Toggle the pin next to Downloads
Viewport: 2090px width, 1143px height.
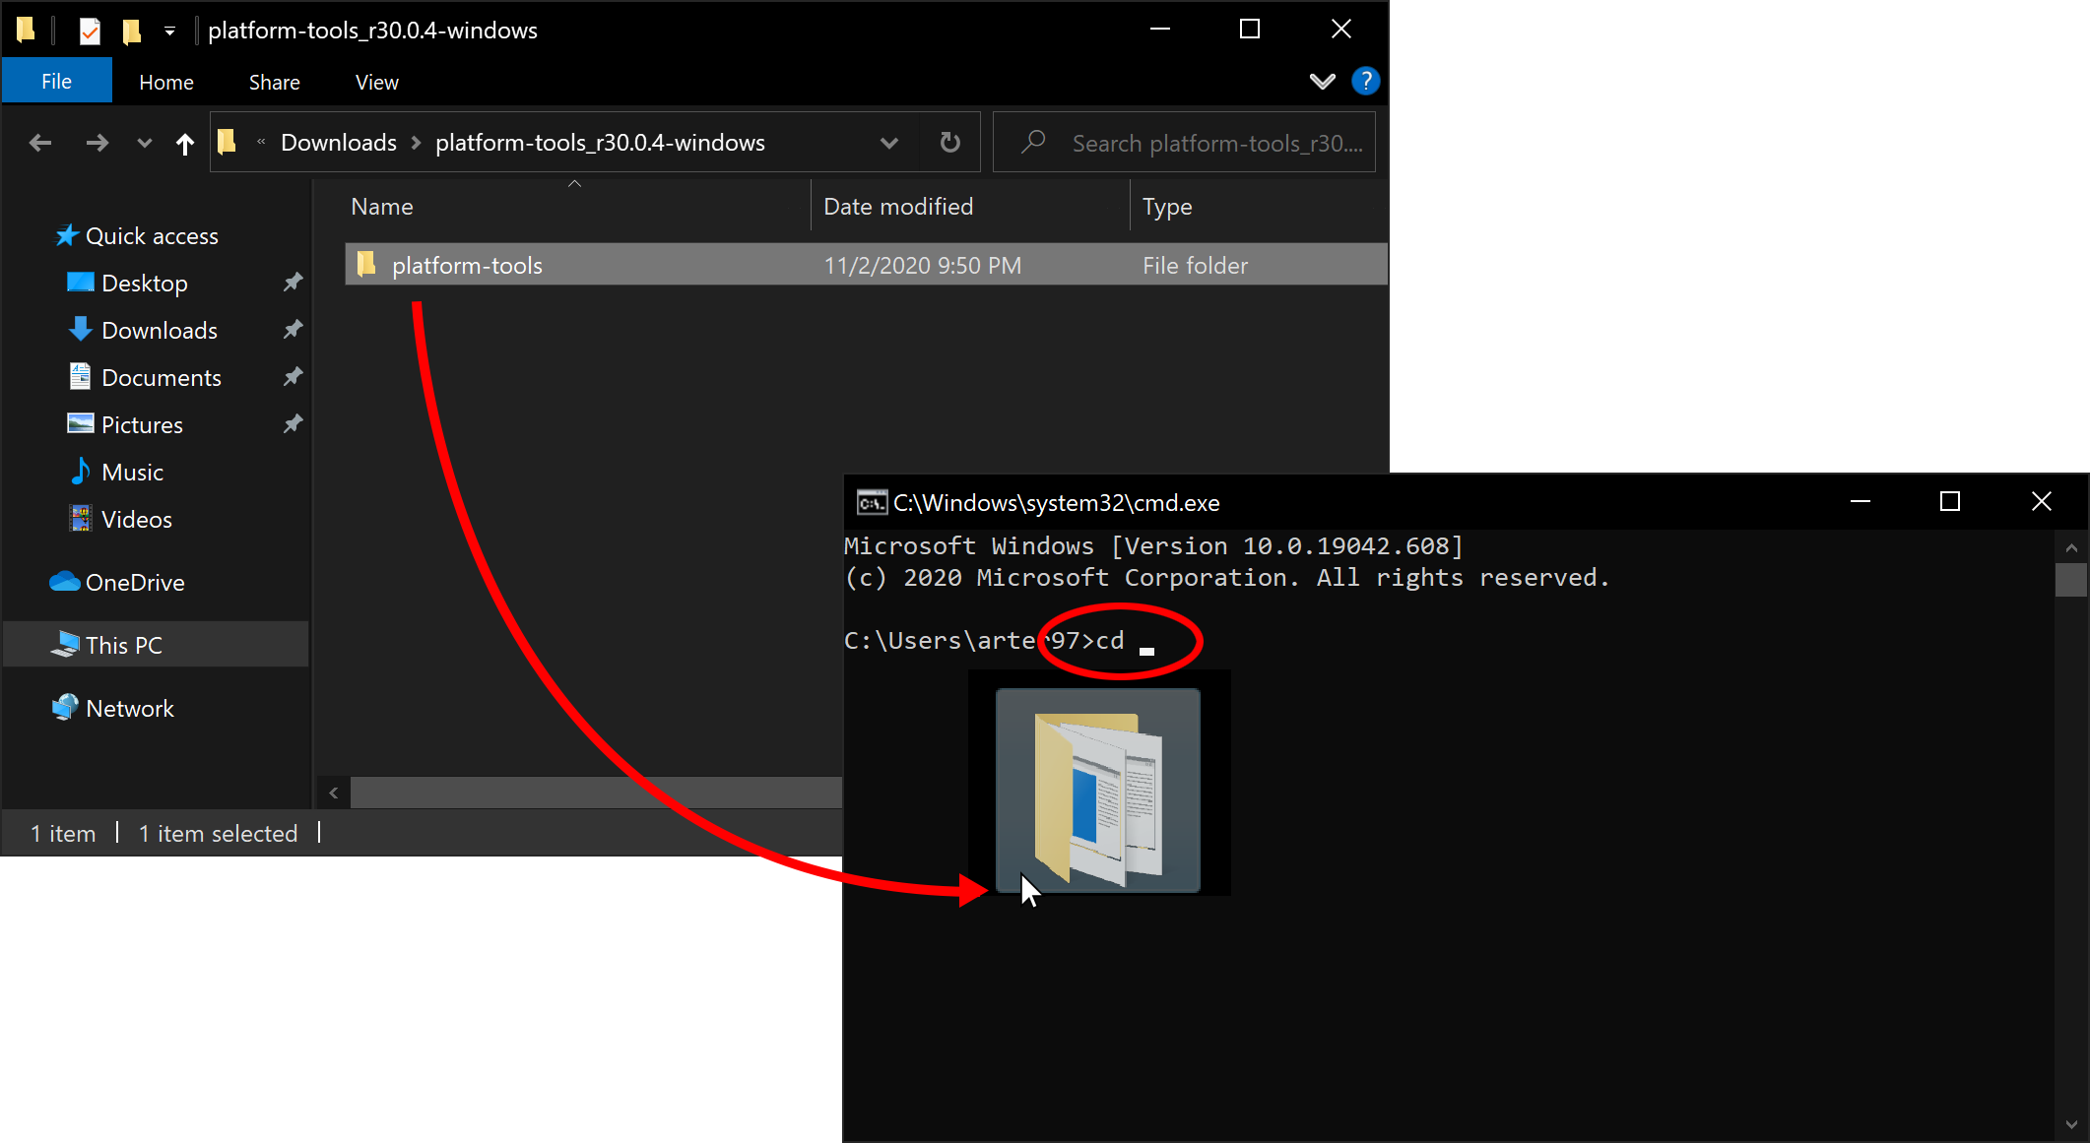tap(293, 331)
